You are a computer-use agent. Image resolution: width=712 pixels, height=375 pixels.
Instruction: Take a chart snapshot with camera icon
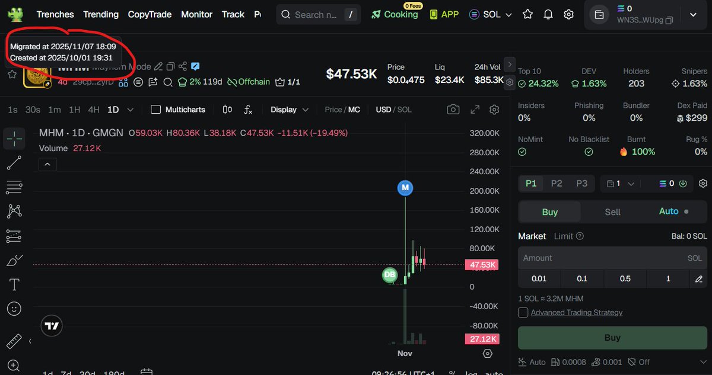453,110
